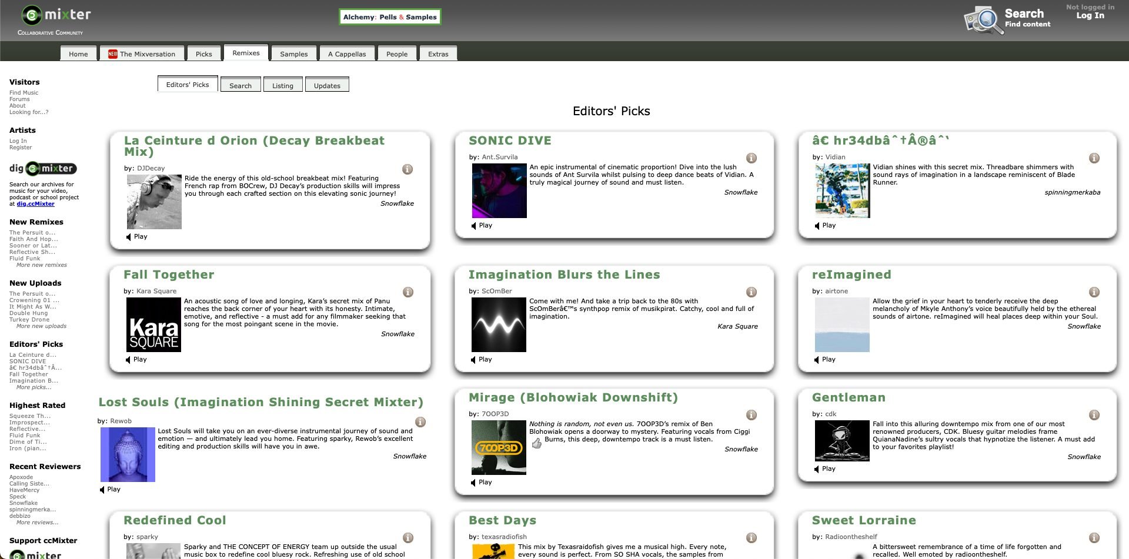The image size is (1129, 559).
Task: Click More new remixes link
Action: point(42,265)
